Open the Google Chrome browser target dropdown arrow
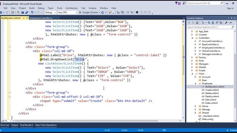This screenshot has height=133, width=237. click(99, 13)
